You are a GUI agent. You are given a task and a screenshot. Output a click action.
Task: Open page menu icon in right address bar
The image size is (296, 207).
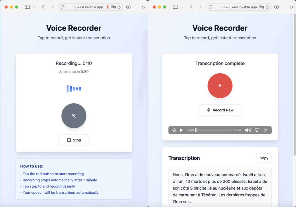point(210,7)
